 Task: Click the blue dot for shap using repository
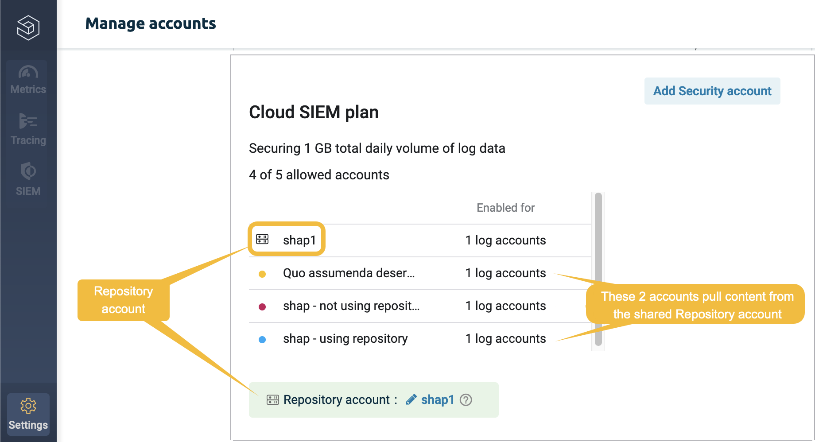(x=262, y=340)
